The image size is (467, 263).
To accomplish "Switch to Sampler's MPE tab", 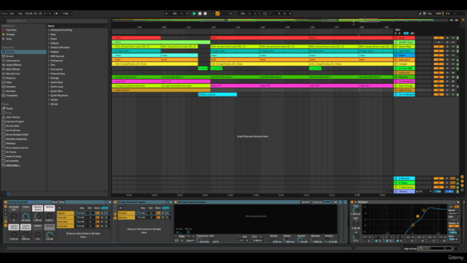I will tap(327, 202).
